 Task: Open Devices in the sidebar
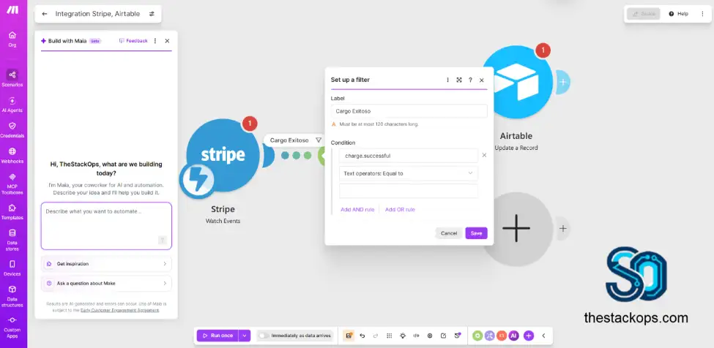[x=12, y=268]
